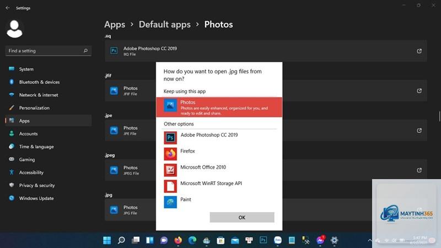Open Microsoft Edge from the taskbar
This screenshot has width=441, height=248.
pos(192,240)
